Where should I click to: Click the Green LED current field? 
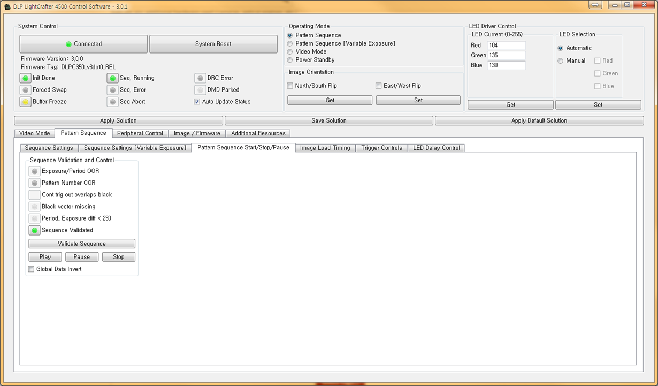pyautogui.click(x=506, y=55)
